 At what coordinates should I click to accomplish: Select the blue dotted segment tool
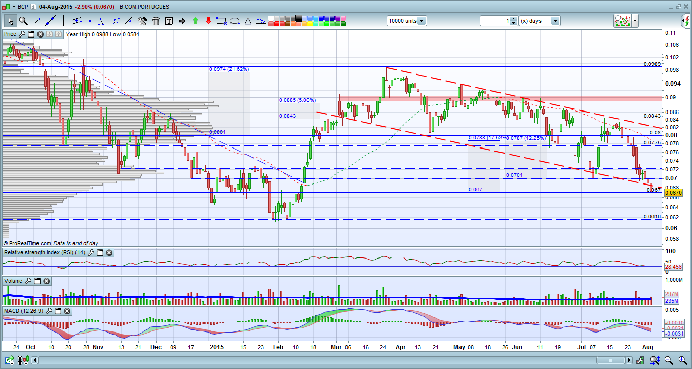coord(117,21)
